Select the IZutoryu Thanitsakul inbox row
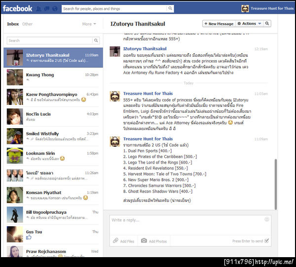The width and height of the screenshot is (296, 267). [x=53, y=58]
